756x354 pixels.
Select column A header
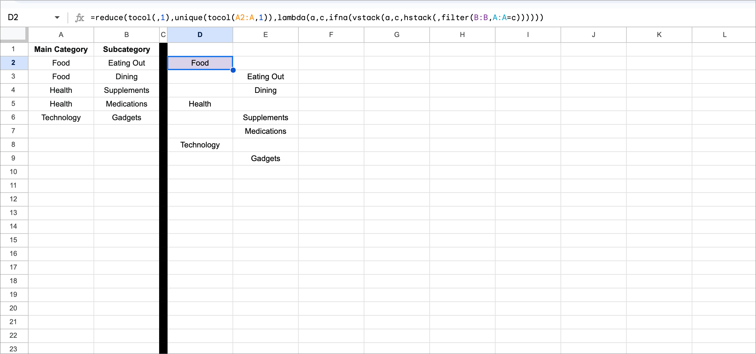coord(61,35)
